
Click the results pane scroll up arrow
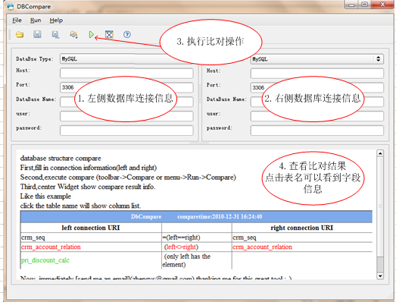click(x=380, y=153)
